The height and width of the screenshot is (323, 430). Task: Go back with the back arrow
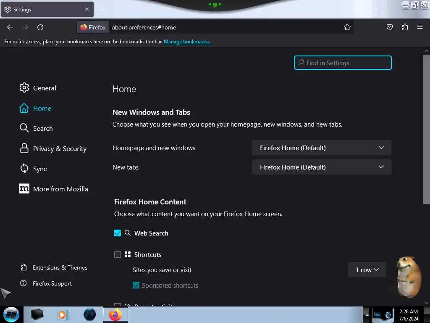(x=10, y=27)
